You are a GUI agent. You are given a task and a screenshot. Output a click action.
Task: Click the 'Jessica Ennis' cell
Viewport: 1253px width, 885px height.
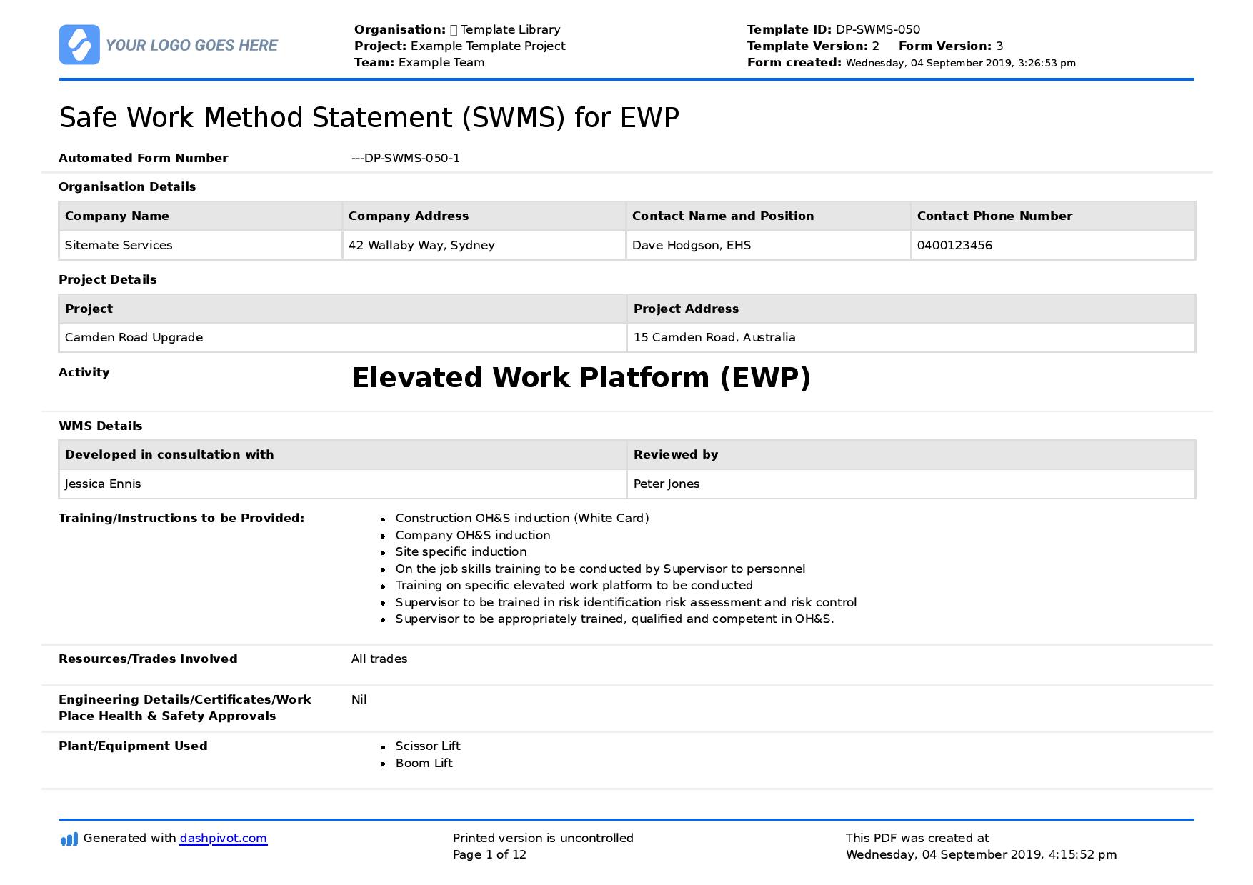tap(343, 484)
